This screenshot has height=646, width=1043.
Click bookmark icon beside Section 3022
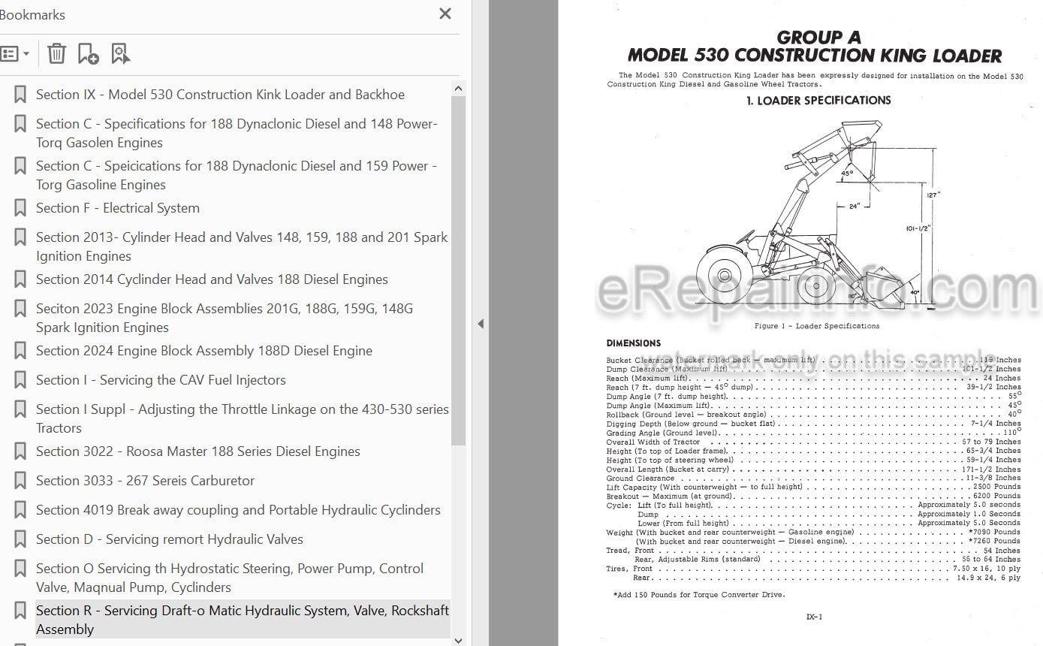(20, 451)
